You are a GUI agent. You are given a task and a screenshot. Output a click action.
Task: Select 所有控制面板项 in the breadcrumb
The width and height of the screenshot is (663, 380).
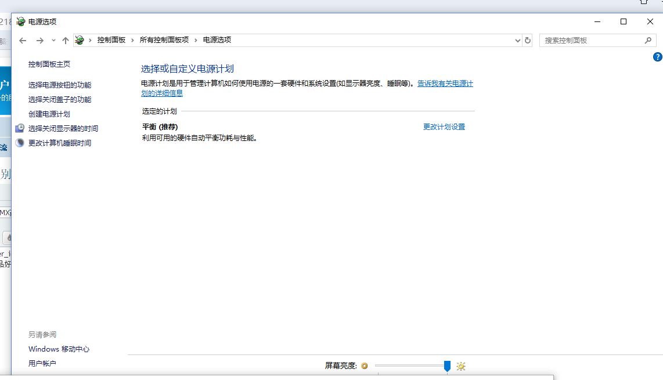coord(164,40)
